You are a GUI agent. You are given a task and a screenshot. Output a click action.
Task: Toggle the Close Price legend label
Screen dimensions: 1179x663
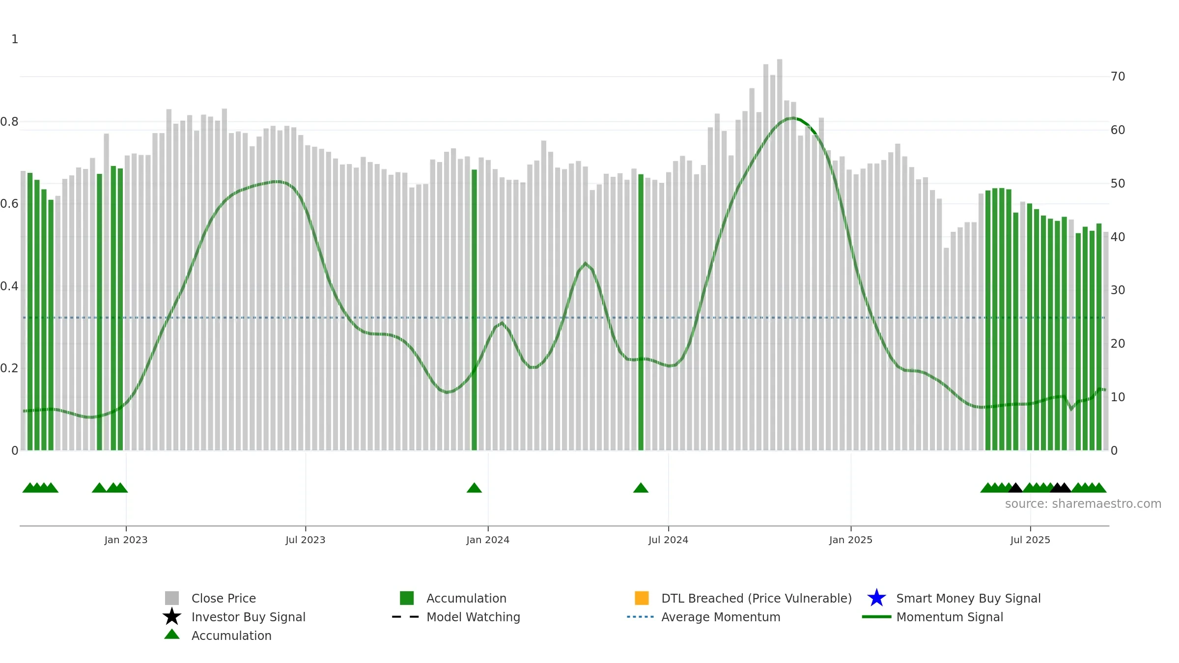[224, 598]
